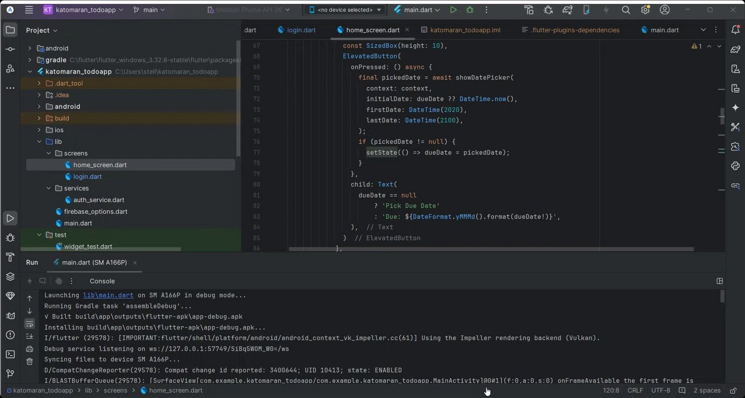Open the Git version control tool window
Screen dimensions: 745x398
tap(10, 374)
